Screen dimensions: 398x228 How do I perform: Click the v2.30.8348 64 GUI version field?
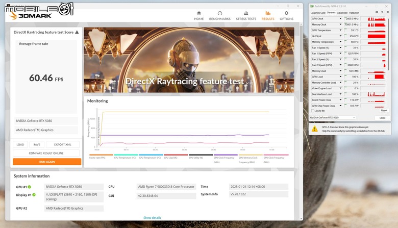coord(166,196)
